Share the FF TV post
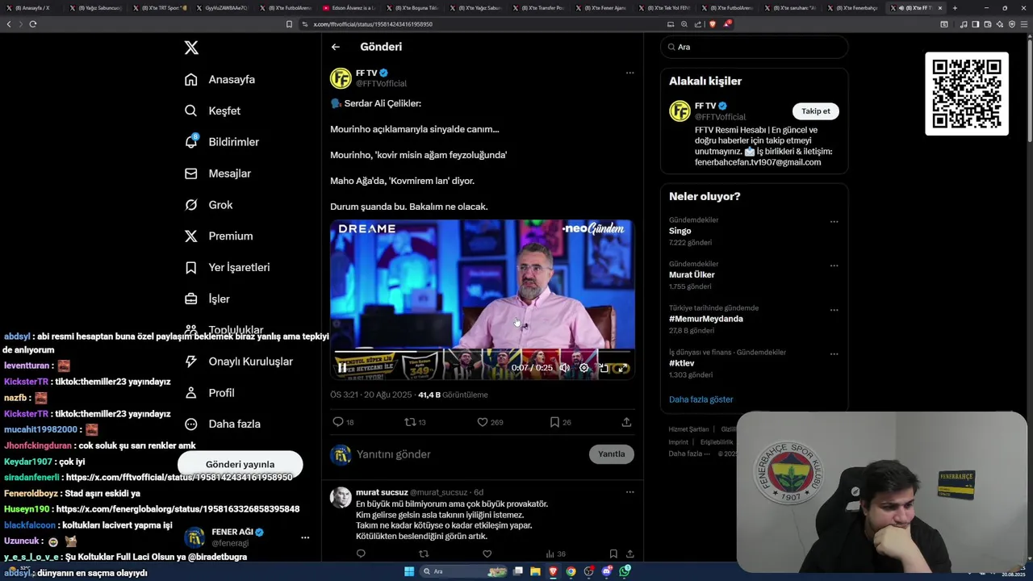This screenshot has height=581, width=1033. pos(626,422)
